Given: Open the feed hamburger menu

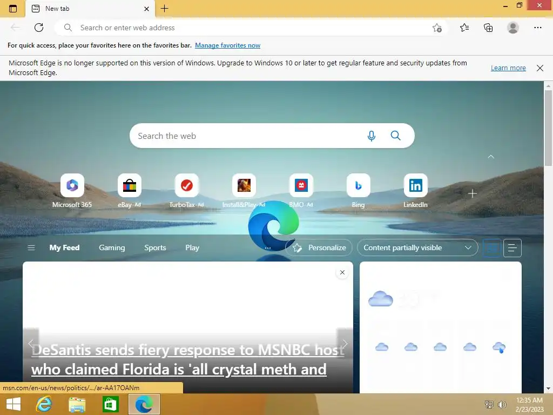Looking at the screenshot, I should coord(31,247).
